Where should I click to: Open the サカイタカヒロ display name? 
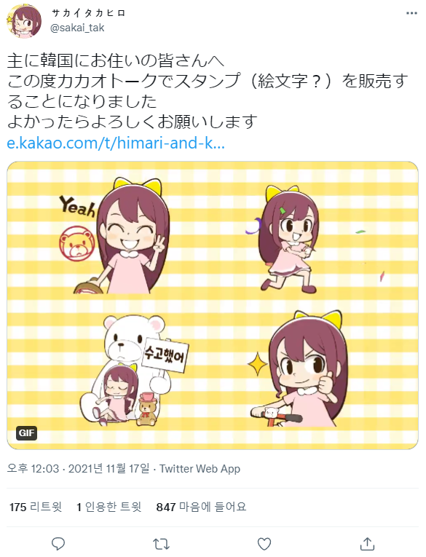click(x=88, y=14)
